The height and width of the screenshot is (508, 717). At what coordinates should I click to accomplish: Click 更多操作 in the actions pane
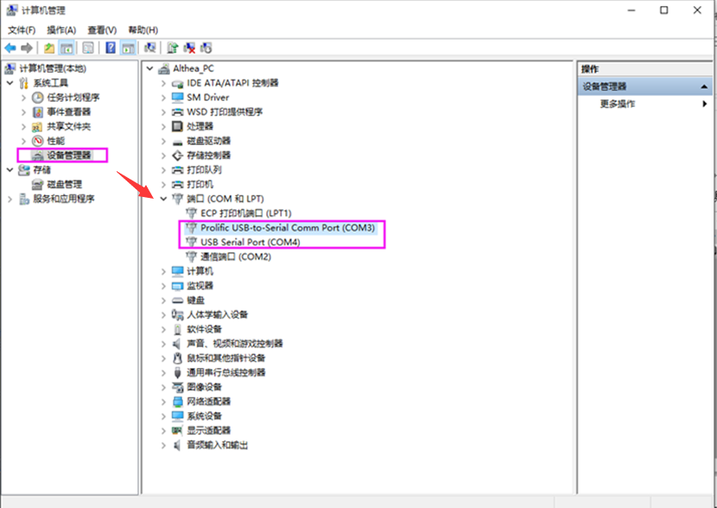[x=618, y=104]
